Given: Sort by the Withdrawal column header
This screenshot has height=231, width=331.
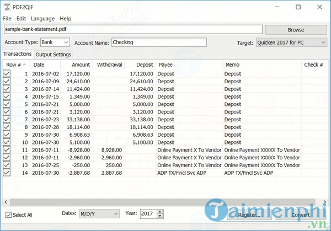Looking at the screenshot, I should point(109,65).
